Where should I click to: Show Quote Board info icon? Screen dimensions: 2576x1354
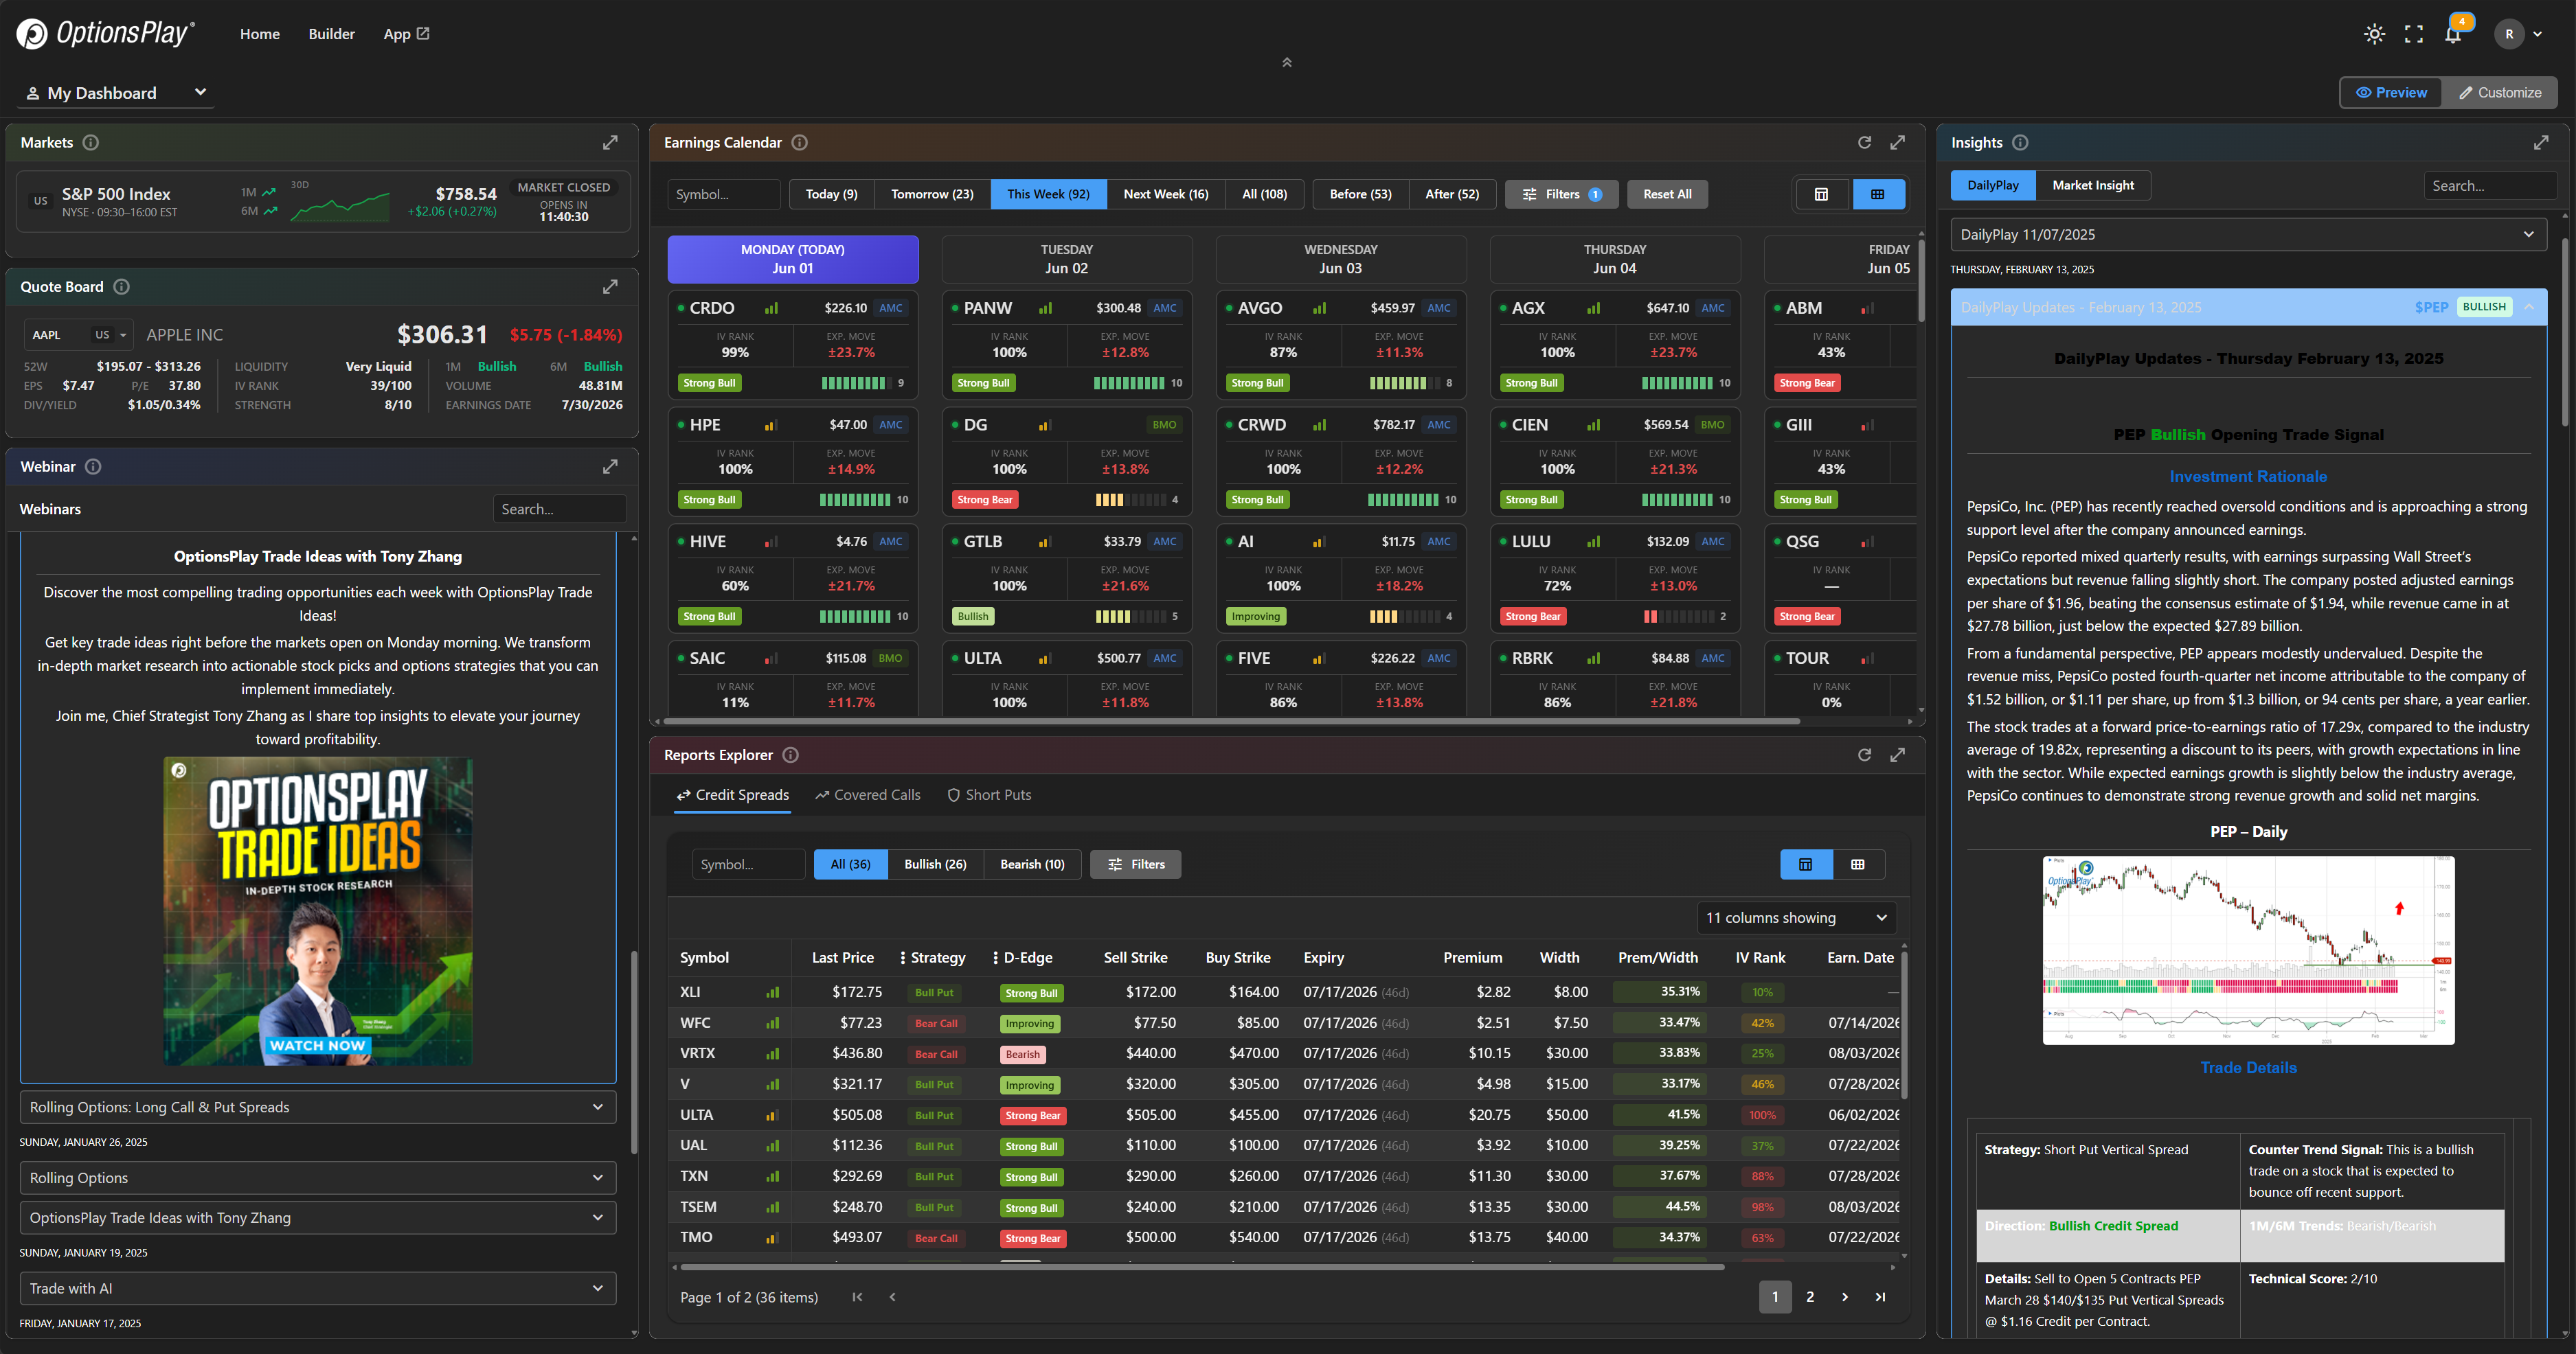tap(121, 287)
